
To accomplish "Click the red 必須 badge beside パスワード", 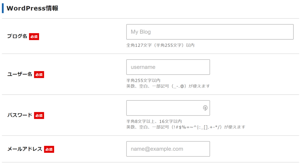I will pos(39,115).
